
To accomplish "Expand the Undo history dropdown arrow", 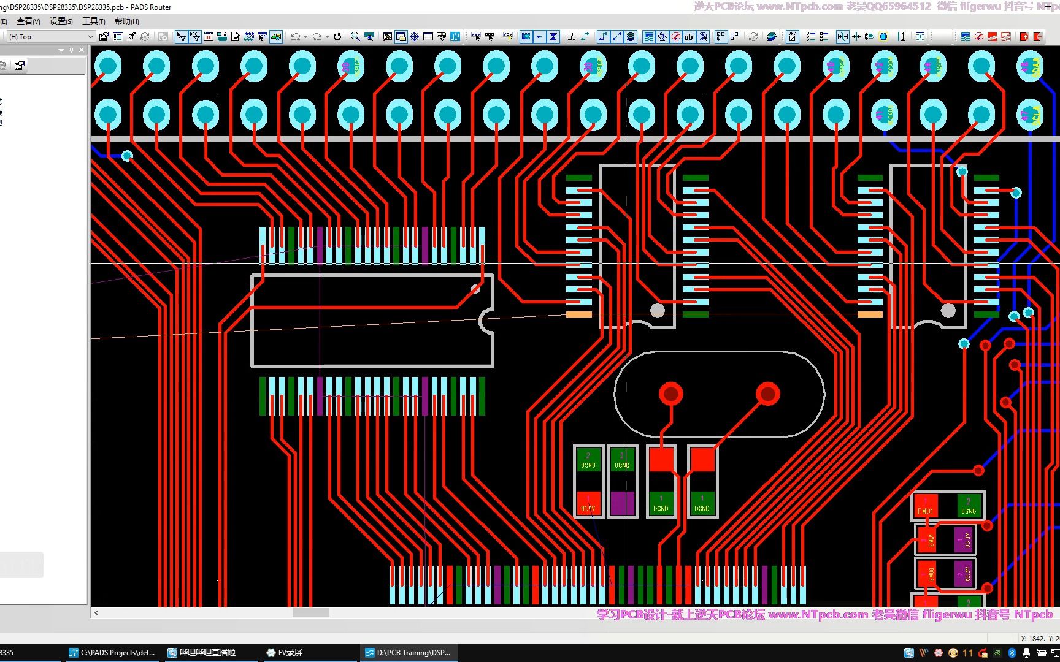I will click(305, 37).
